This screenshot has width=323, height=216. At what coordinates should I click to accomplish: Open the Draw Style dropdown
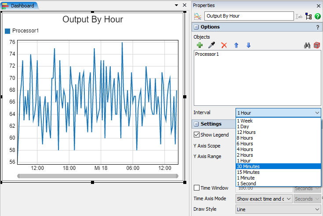click(x=278, y=209)
